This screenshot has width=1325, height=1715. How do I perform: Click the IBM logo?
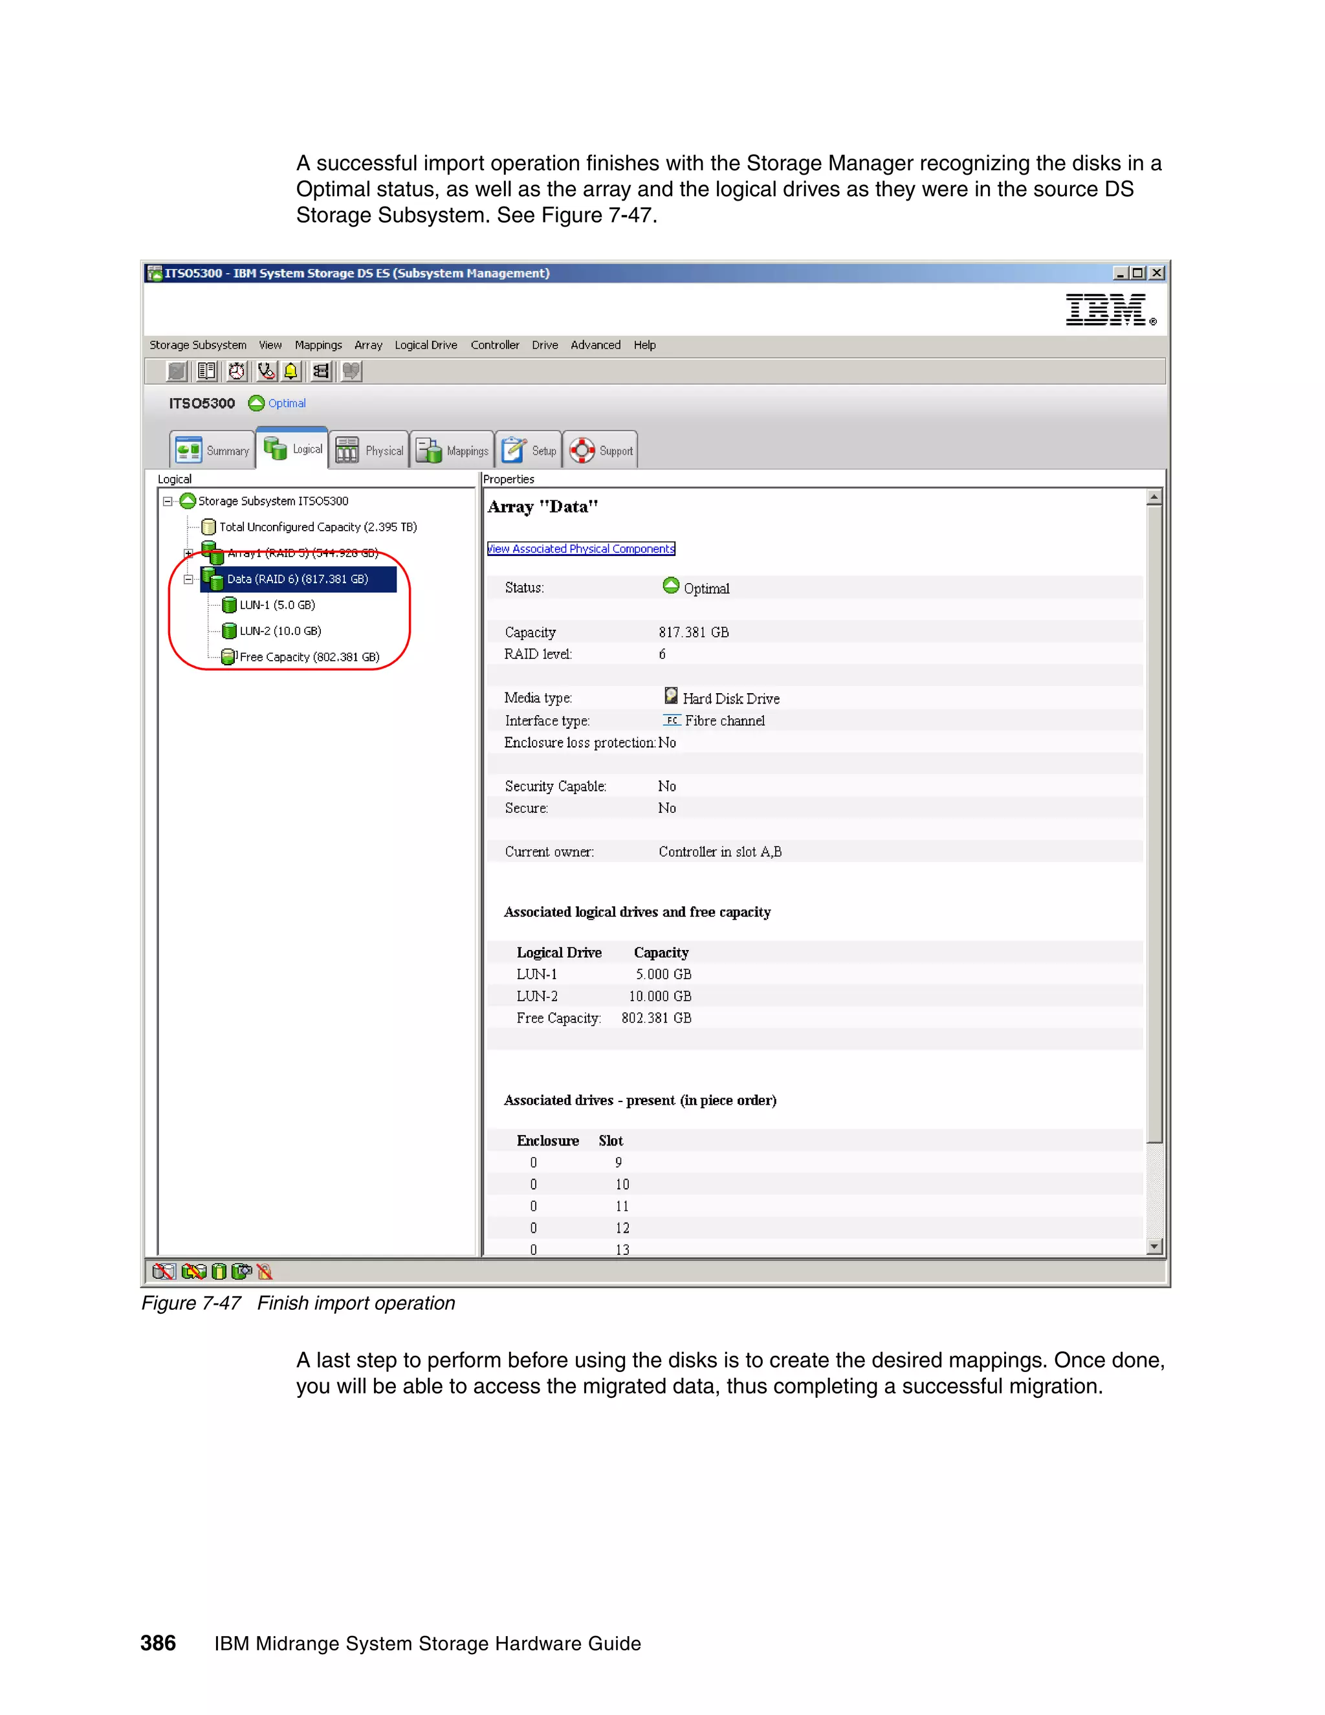tap(1111, 310)
